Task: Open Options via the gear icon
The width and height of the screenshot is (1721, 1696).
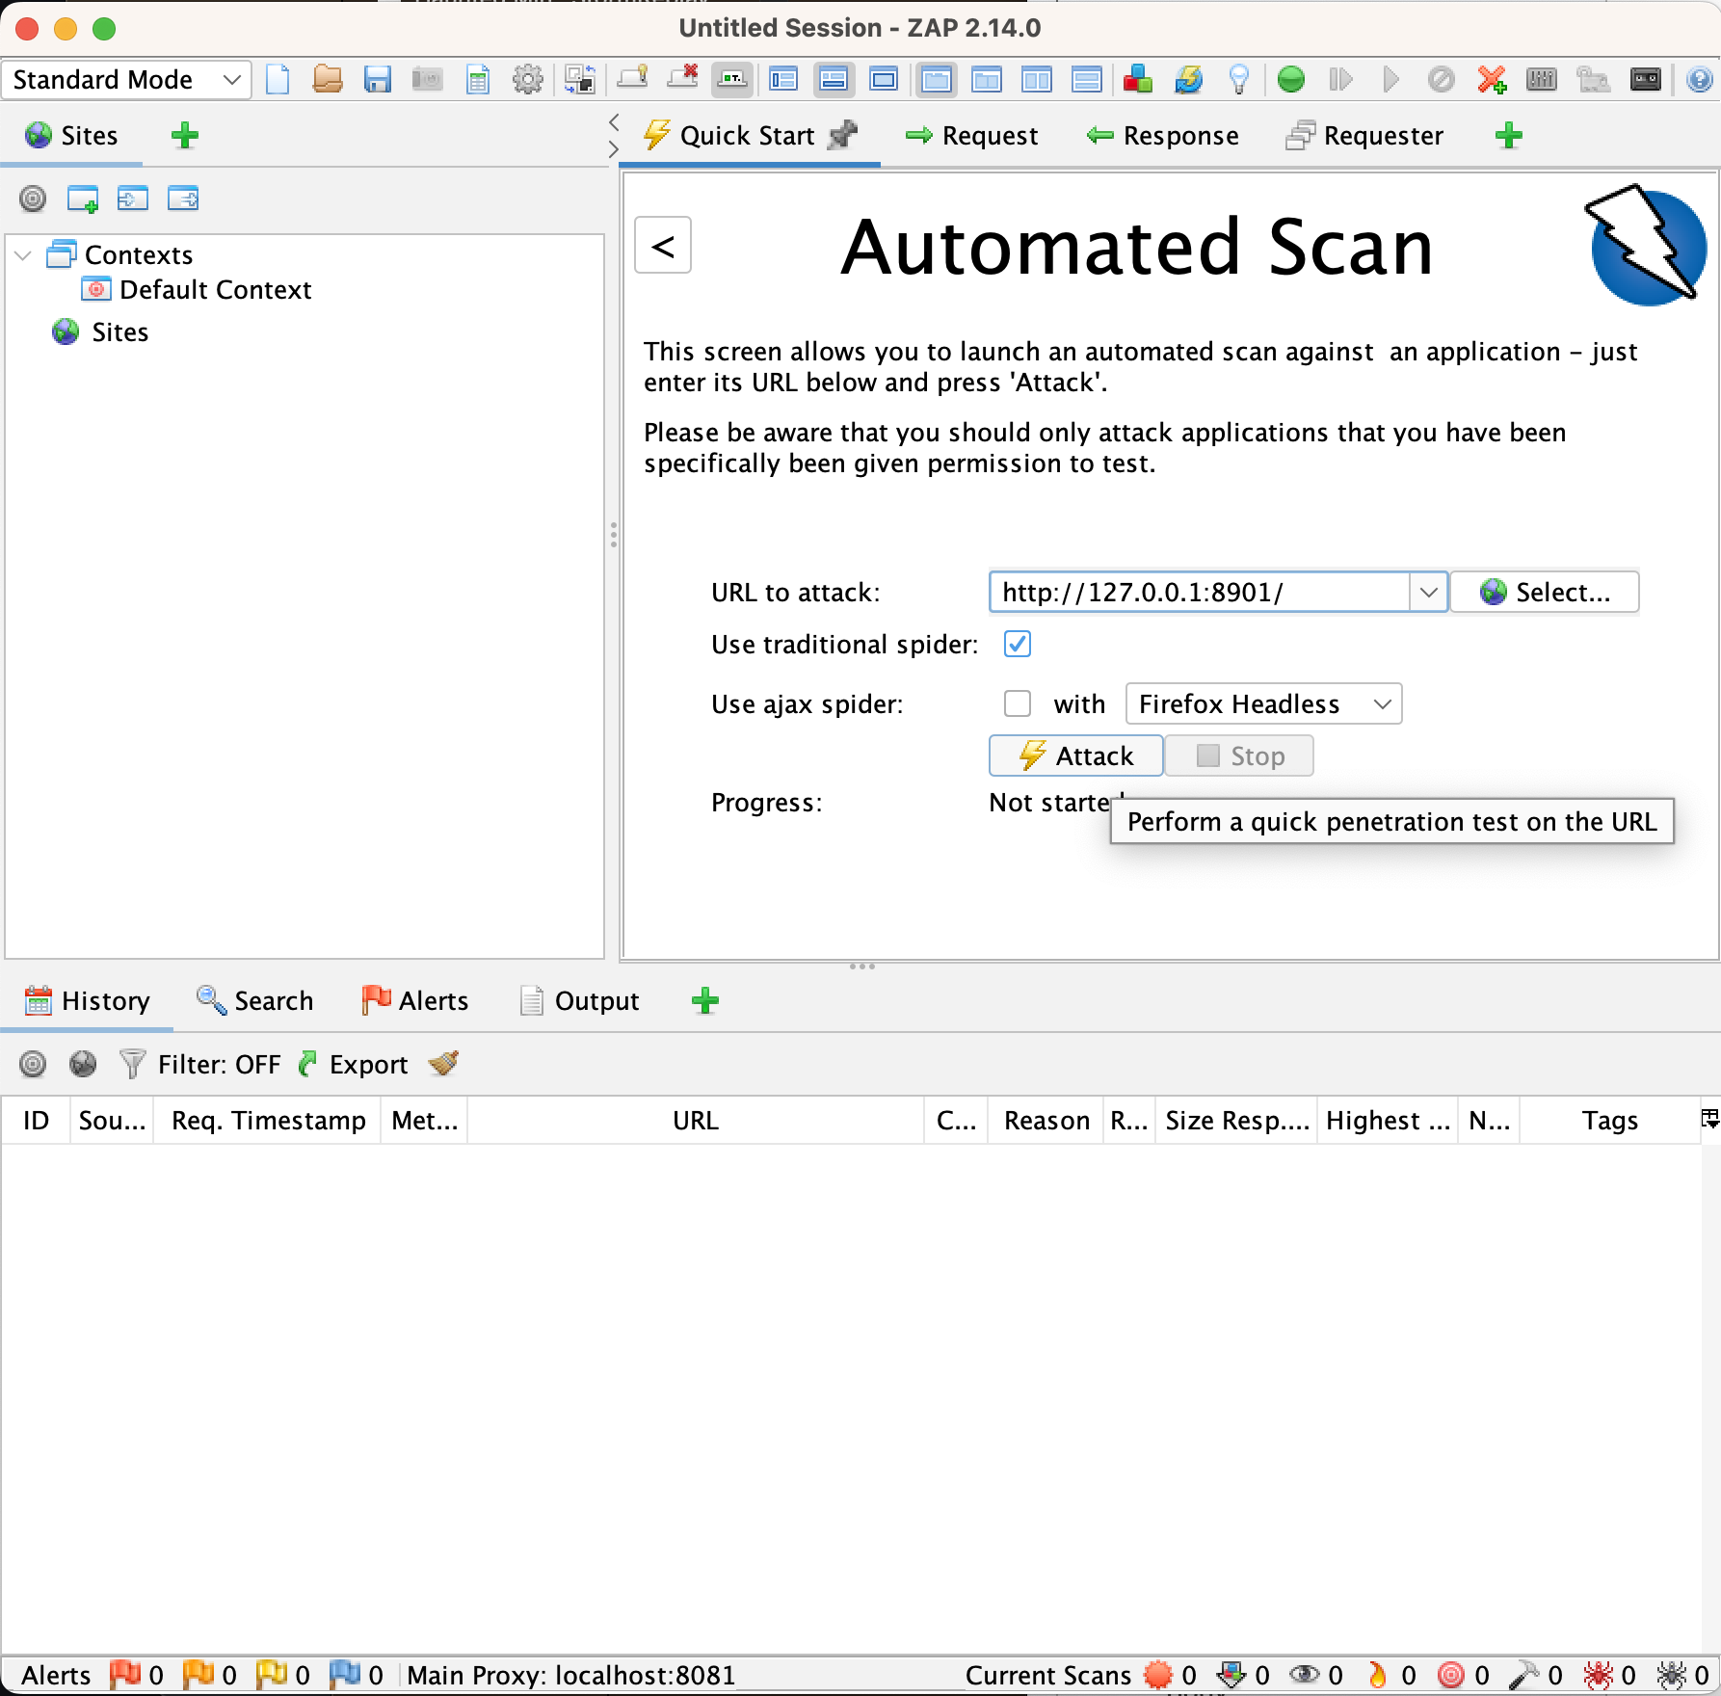Action: point(527,79)
